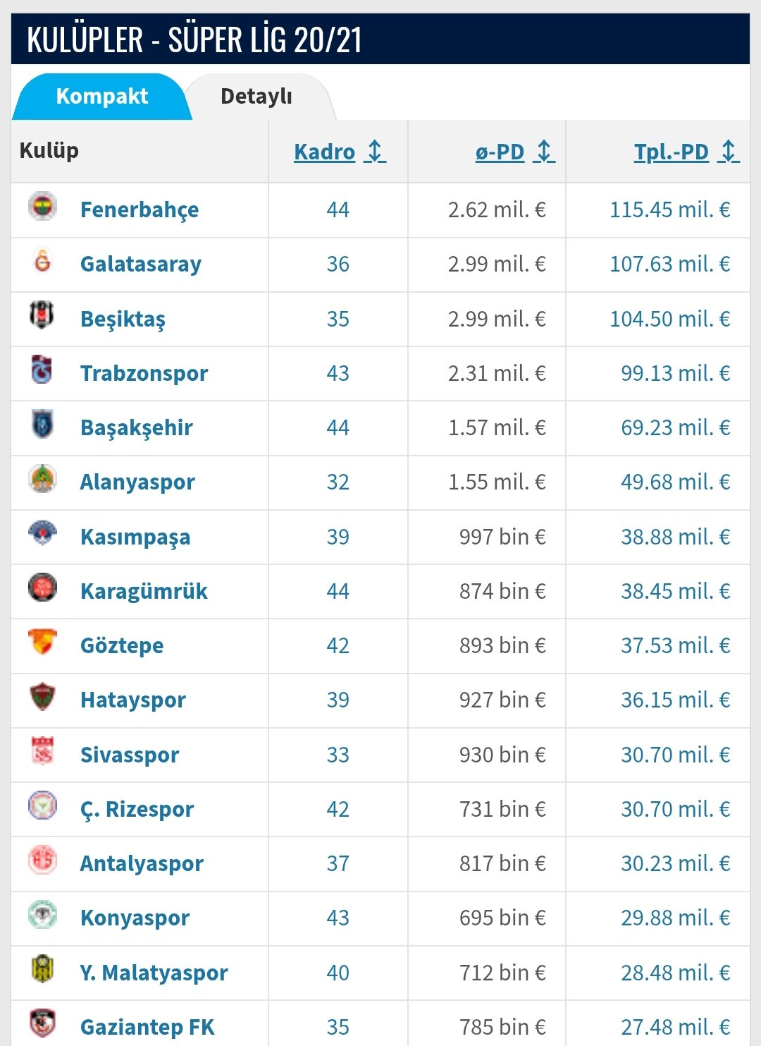Screen dimensions: 761x1046
Task: Click the Başakşehir club crest icon
Action: (x=42, y=425)
